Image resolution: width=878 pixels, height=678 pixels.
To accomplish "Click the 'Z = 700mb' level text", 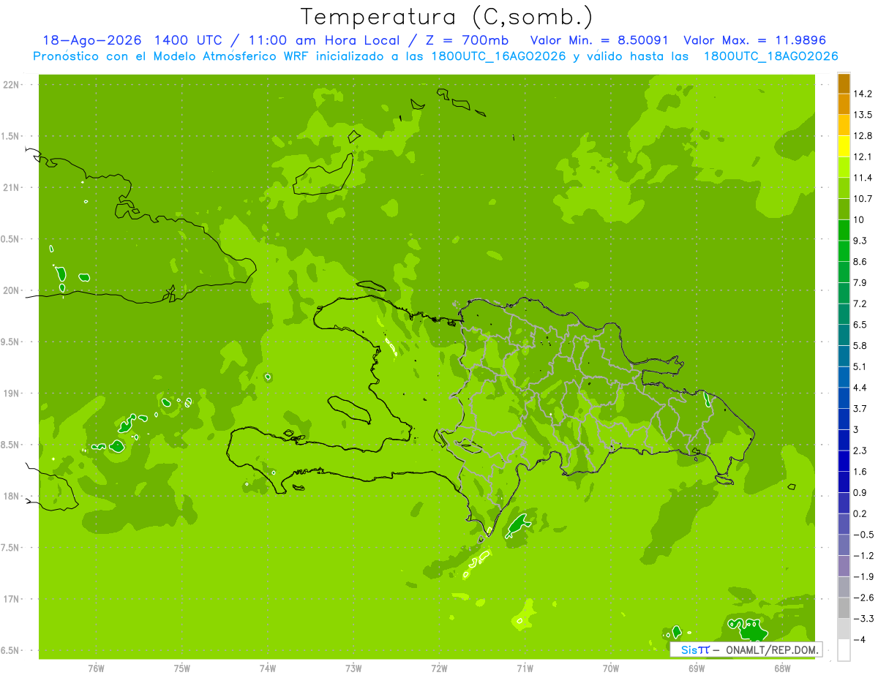I will click(466, 40).
